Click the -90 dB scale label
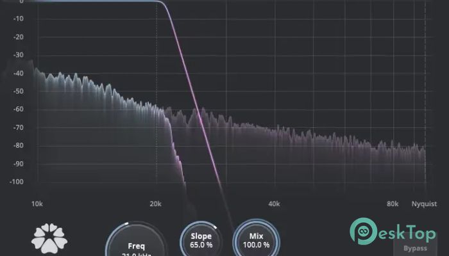449x256 pixels. tap(17, 164)
